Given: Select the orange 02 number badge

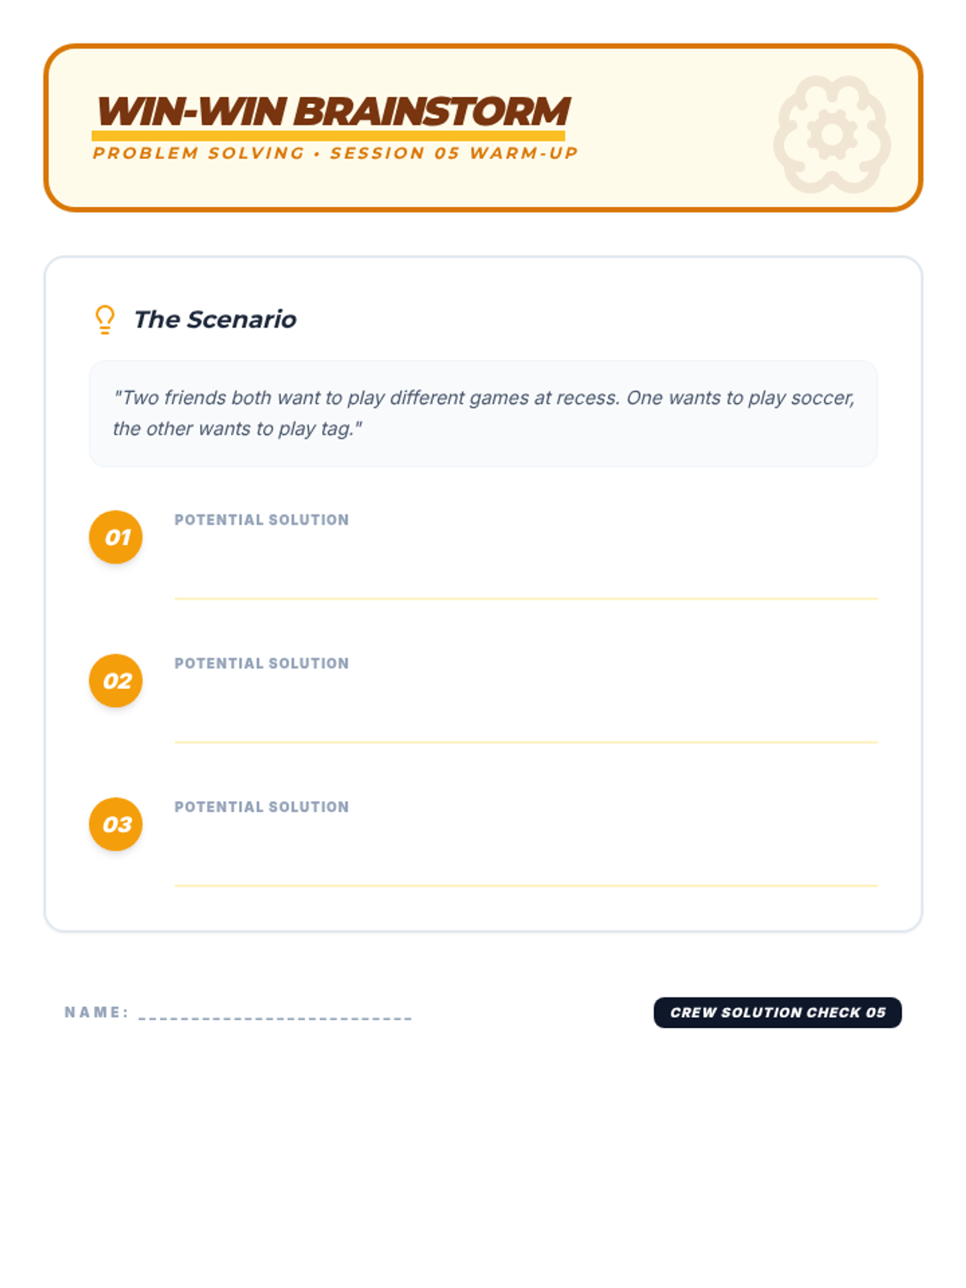Looking at the screenshot, I should pos(116,681).
